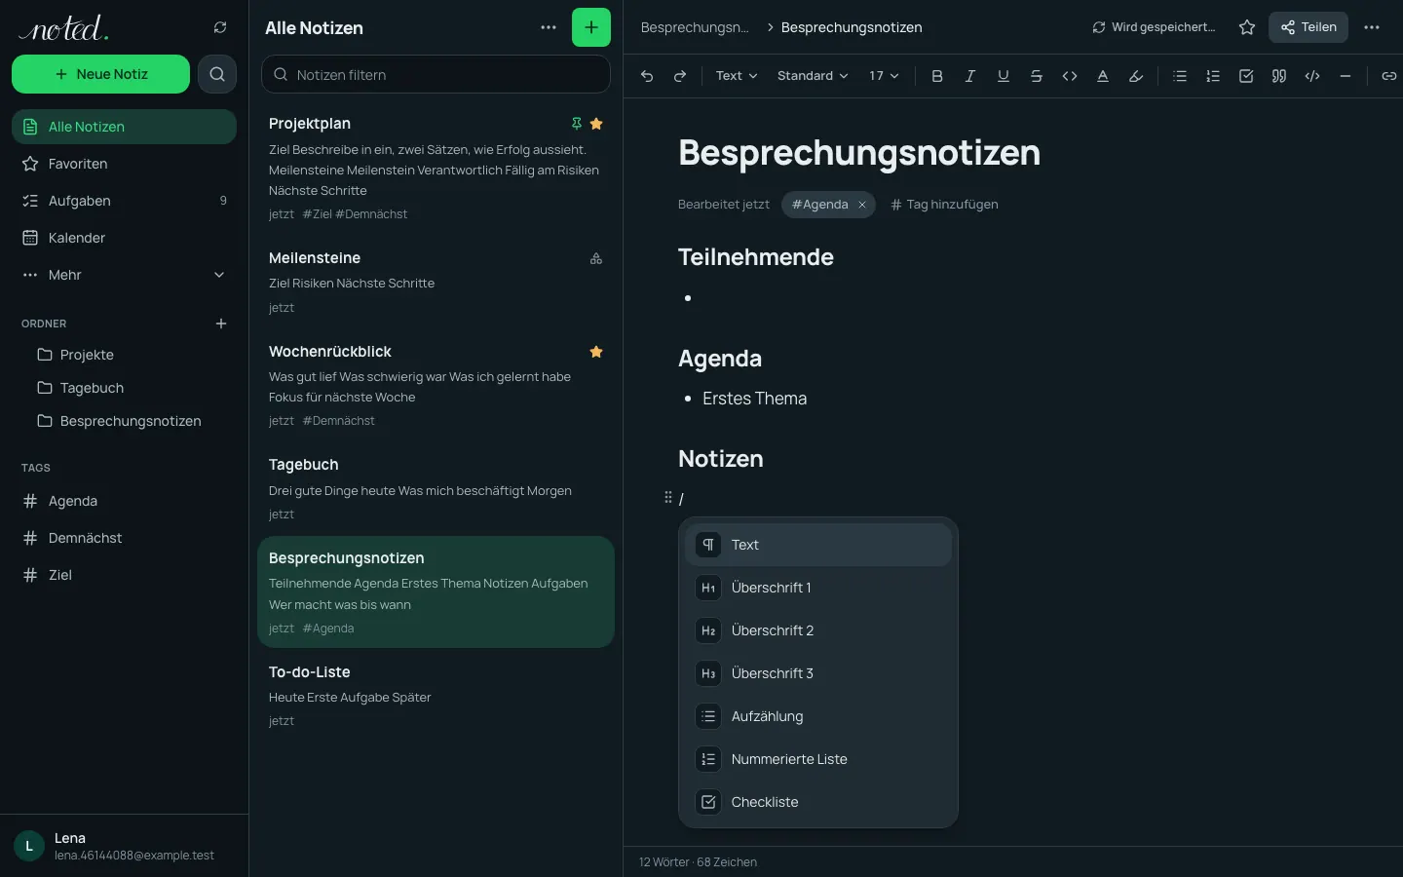Image resolution: width=1403 pixels, height=877 pixels.
Task: Open the Projekte folder
Action: pos(124,355)
